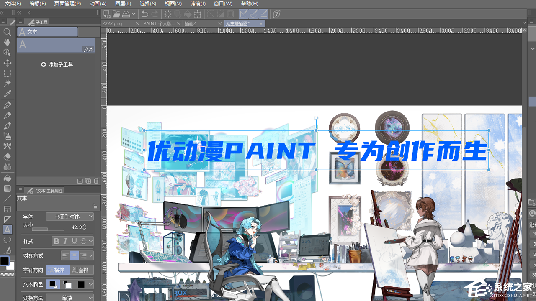Viewport: 536px width, 301px height.
Task: Toggle bold style for the text
Action: [57, 241]
